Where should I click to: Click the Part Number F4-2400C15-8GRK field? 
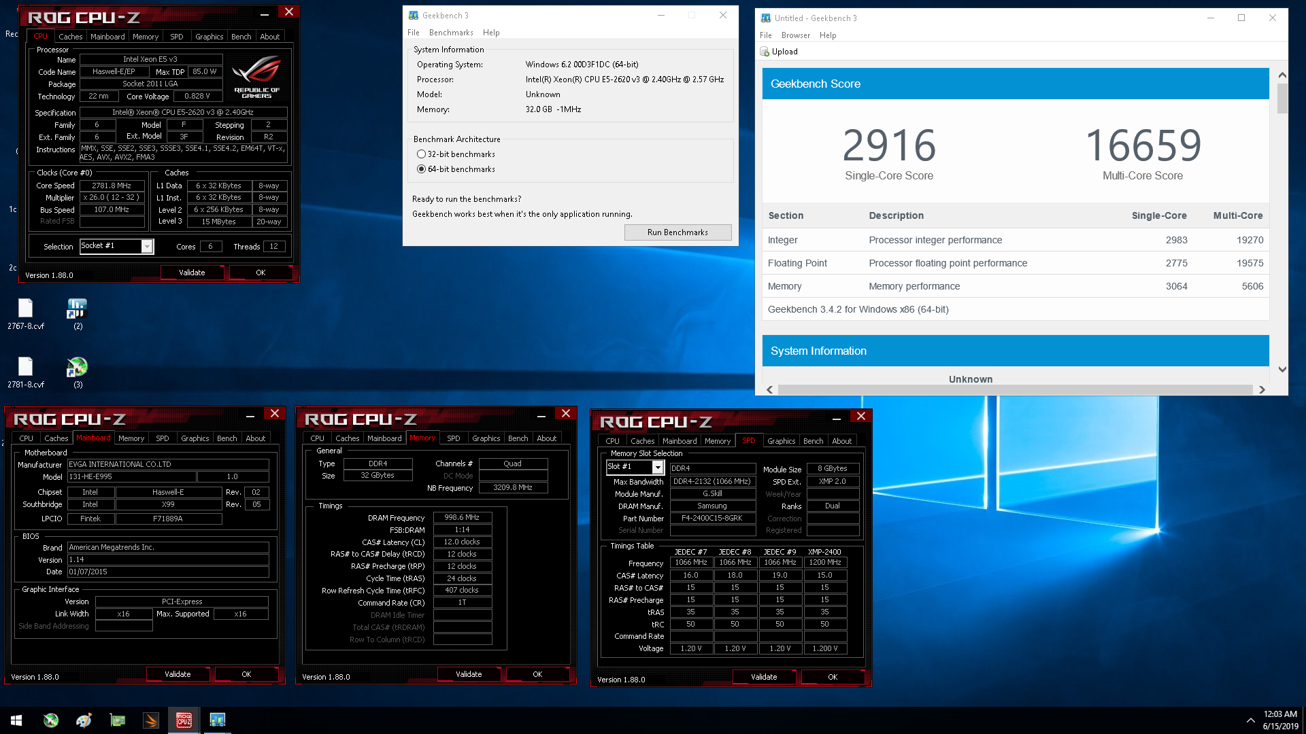(x=712, y=519)
